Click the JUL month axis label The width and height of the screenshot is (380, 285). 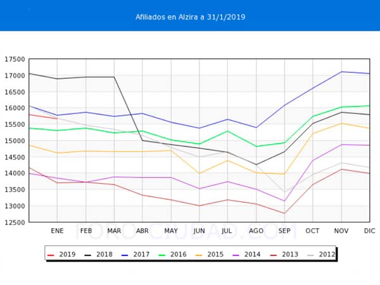click(x=227, y=231)
